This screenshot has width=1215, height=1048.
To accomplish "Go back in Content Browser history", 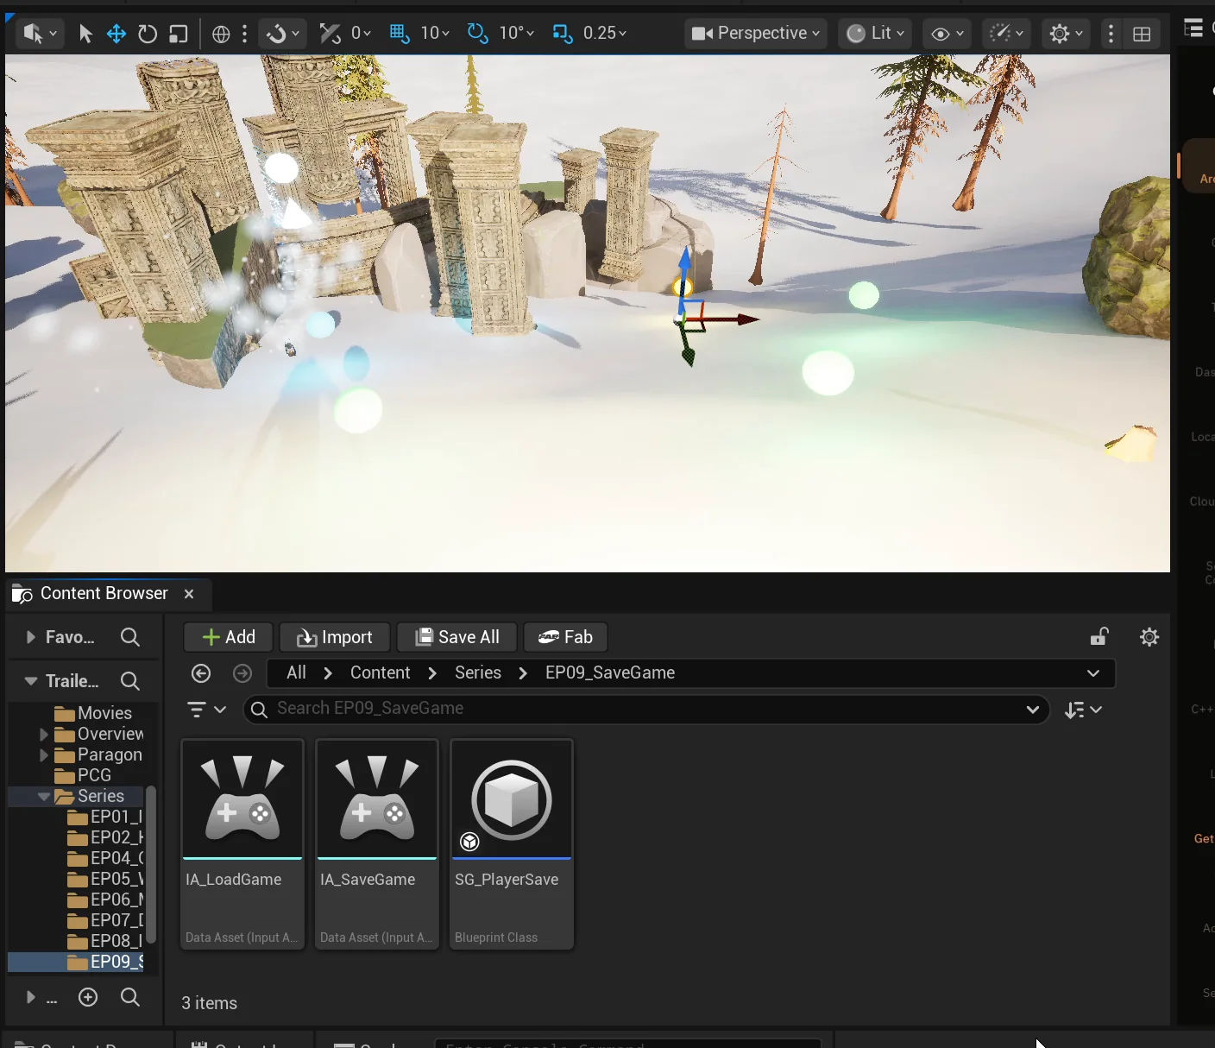I will (201, 673).
